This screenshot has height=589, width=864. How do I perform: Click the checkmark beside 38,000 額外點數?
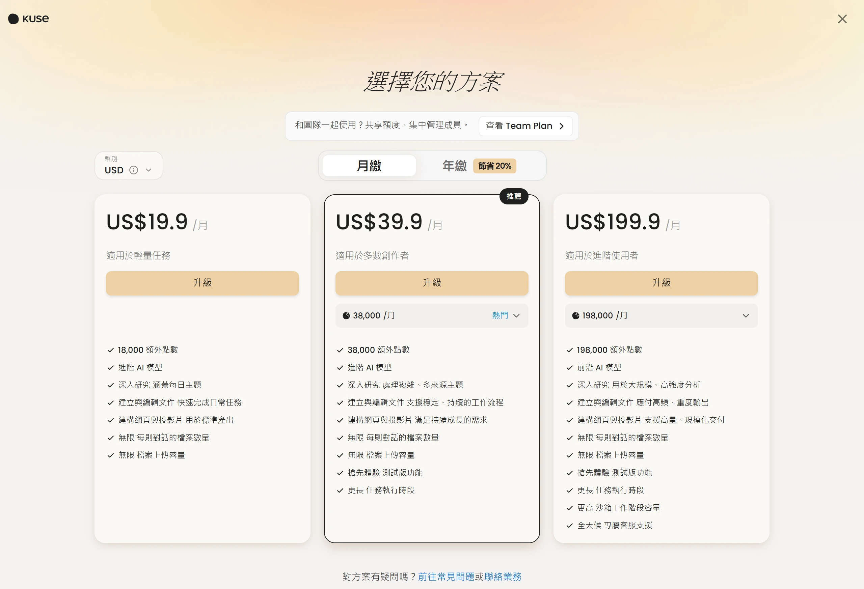pyautogui.click(x=340, y=350)
